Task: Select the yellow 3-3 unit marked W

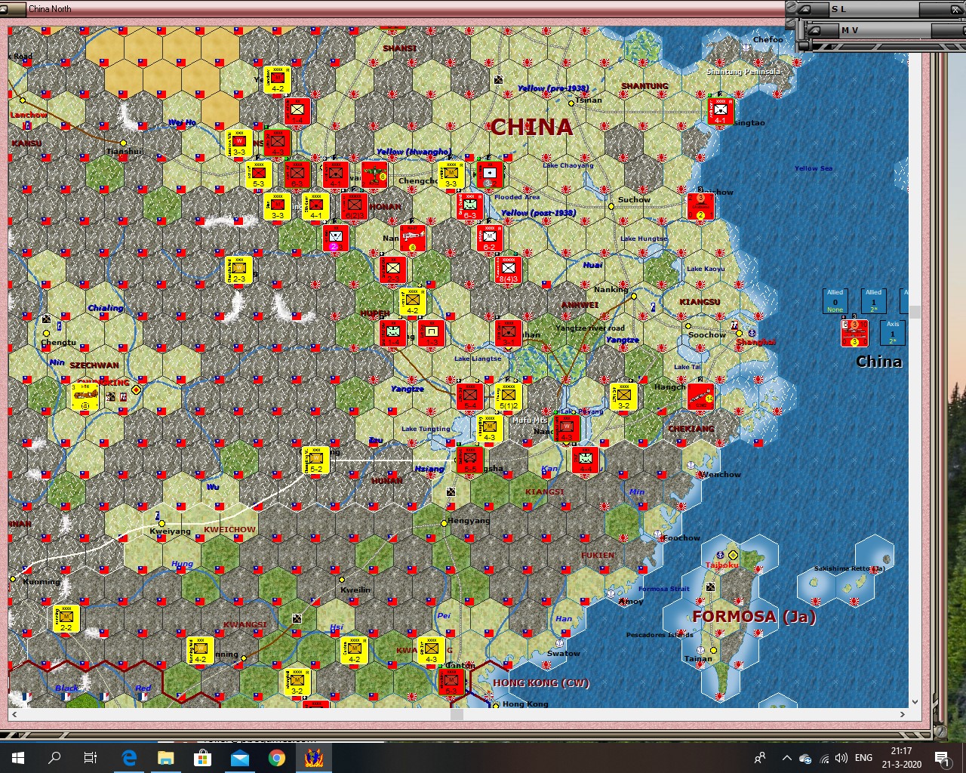Action: (x=239, y=143)
